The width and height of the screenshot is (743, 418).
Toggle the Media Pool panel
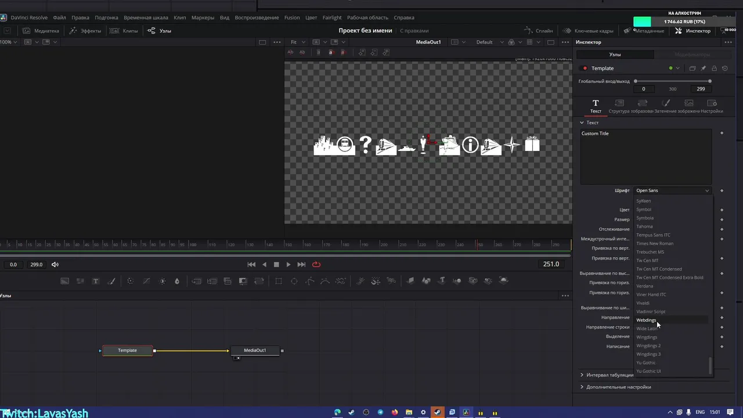click(41, 31)
